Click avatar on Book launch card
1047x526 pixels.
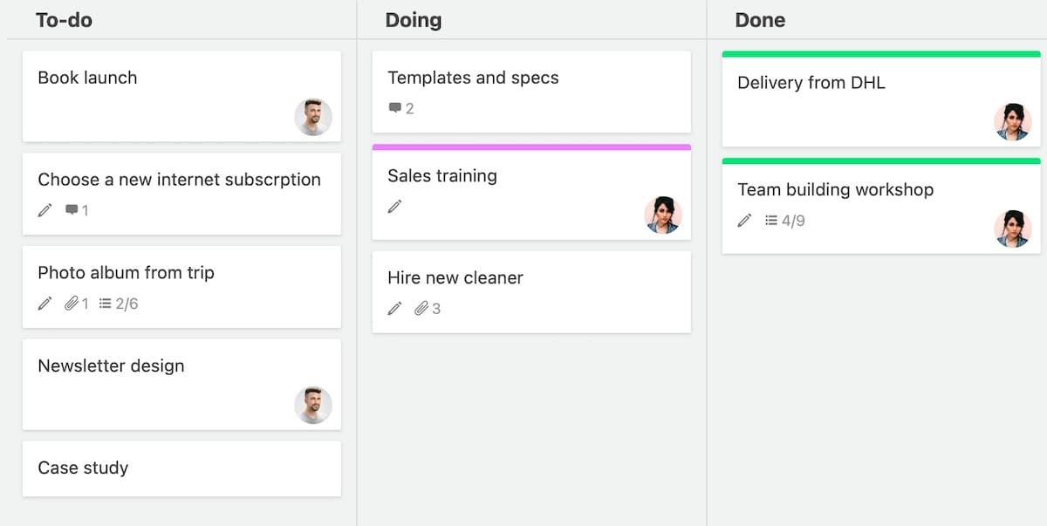(x=313, y=117)
